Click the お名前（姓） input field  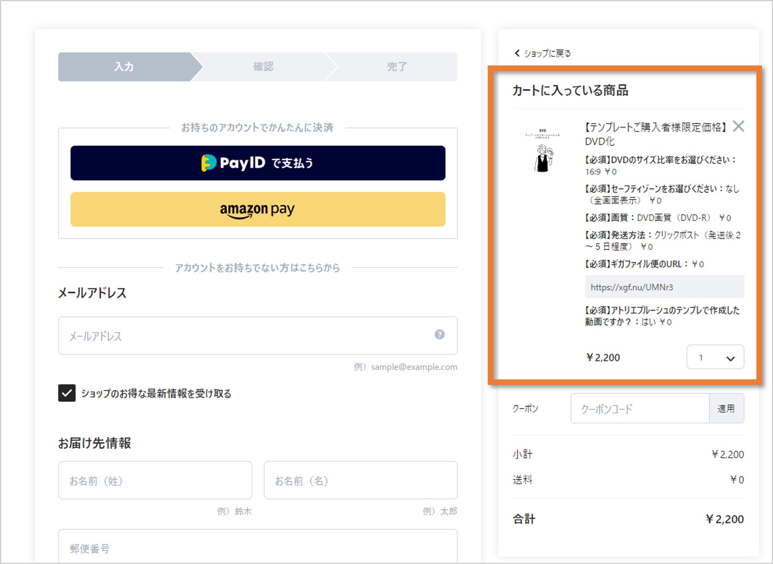pyautogui.click(x=155, y=480)
